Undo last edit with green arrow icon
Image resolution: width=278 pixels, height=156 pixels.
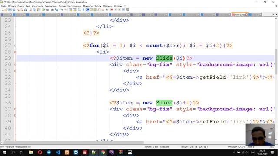click(x=43, y=10)
